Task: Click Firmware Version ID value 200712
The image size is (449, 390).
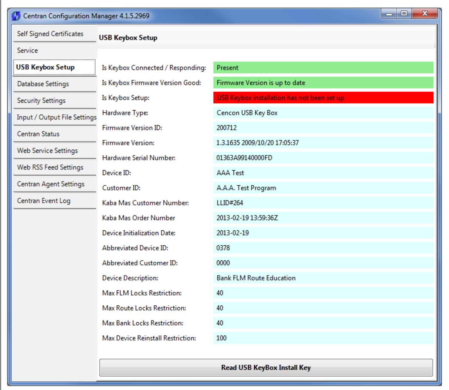Action: click(323, 128)
